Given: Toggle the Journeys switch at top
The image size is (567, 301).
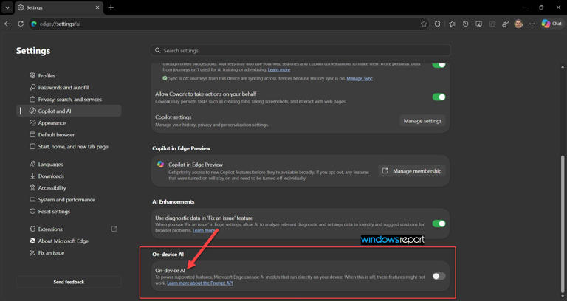Looking at the screenshot, I should tap(439, 65).
